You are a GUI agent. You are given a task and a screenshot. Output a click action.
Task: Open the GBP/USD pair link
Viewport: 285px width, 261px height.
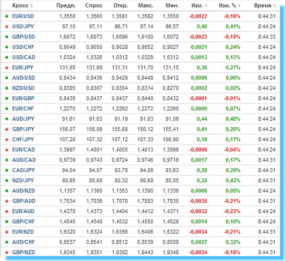[x=23, y=37]
